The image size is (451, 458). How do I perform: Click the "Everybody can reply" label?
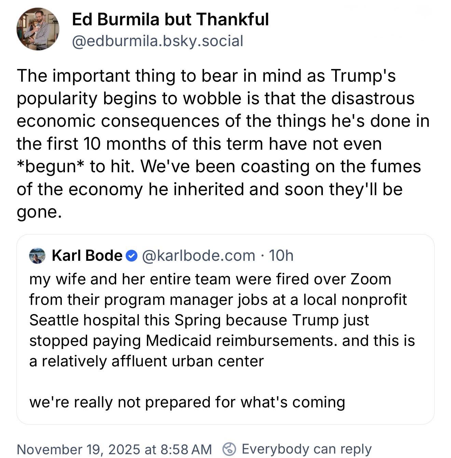pyautogui.click(x=306, y=449)
